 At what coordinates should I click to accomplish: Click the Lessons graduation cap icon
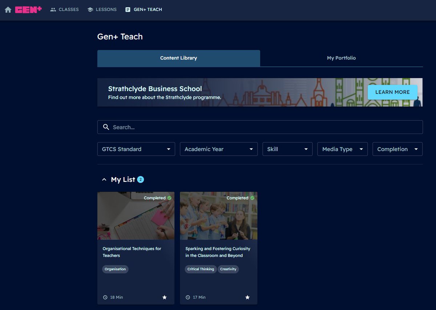coord(90,10)
